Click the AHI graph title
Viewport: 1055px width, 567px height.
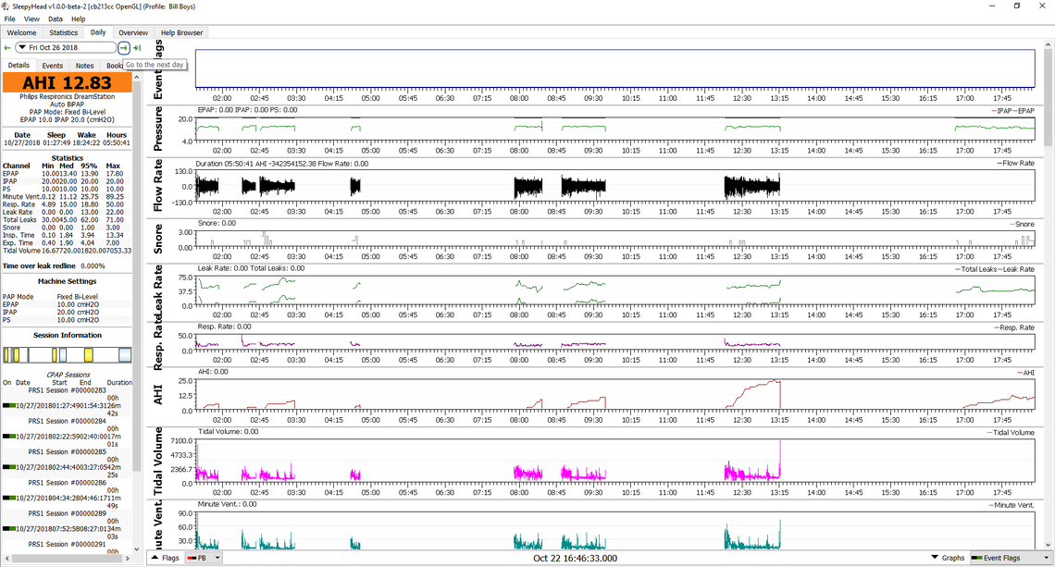pyautogui.click(x=158, y=394)
